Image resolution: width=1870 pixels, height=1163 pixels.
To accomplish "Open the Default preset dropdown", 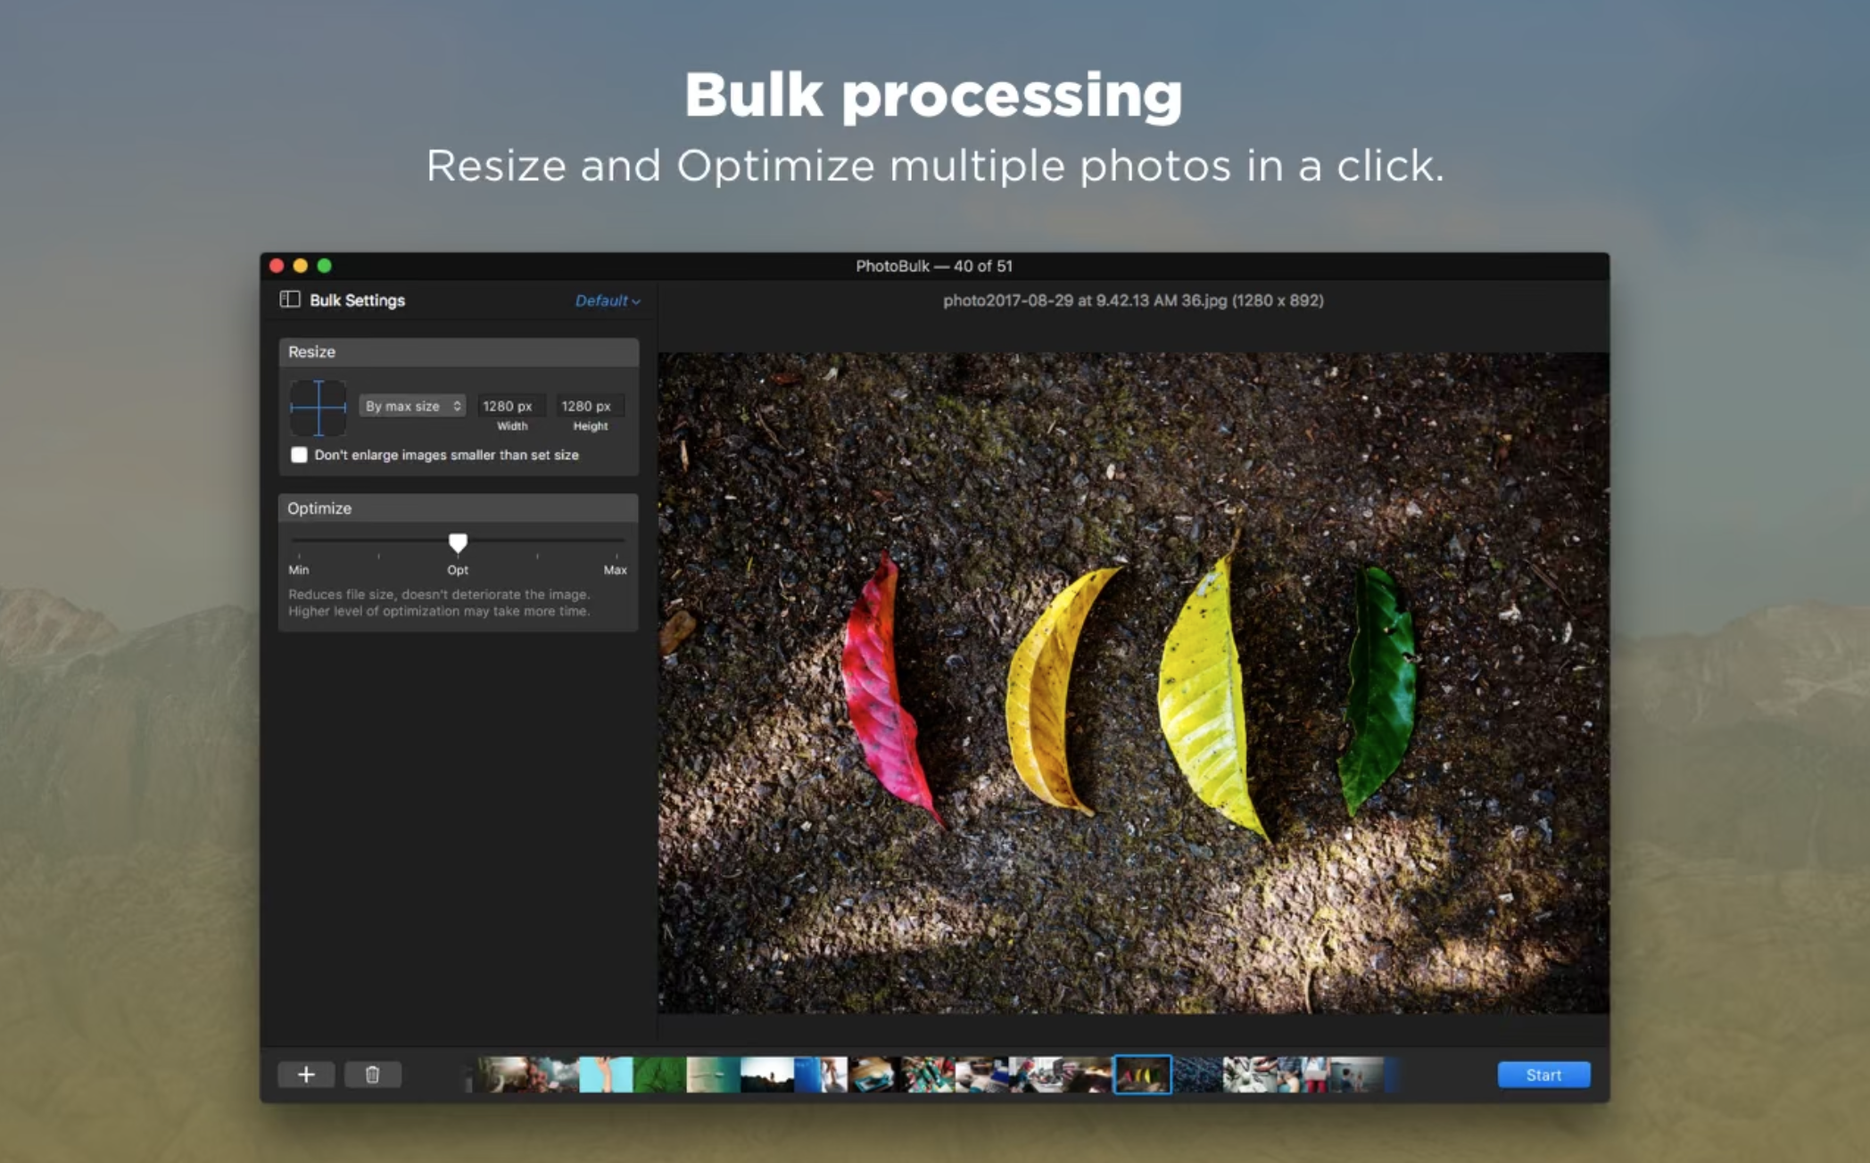I will coord(607,301).
